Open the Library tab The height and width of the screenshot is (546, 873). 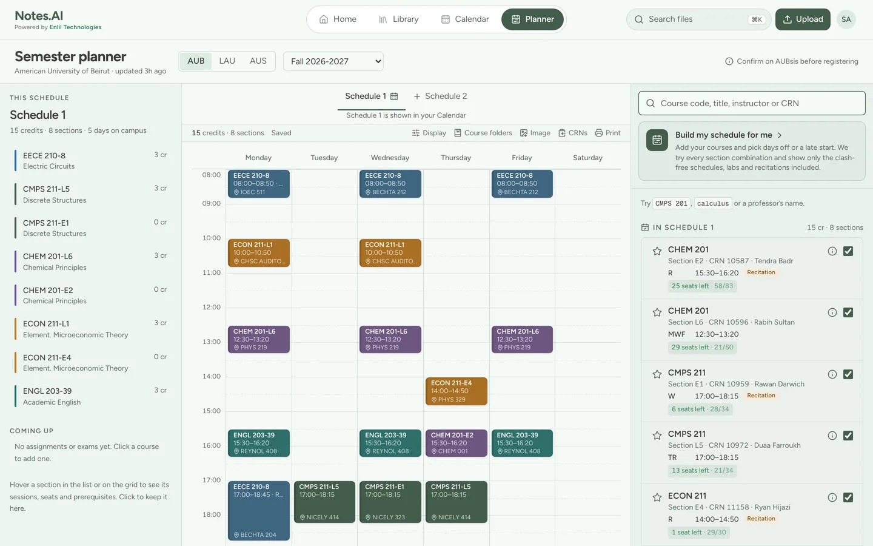point(399,19)
